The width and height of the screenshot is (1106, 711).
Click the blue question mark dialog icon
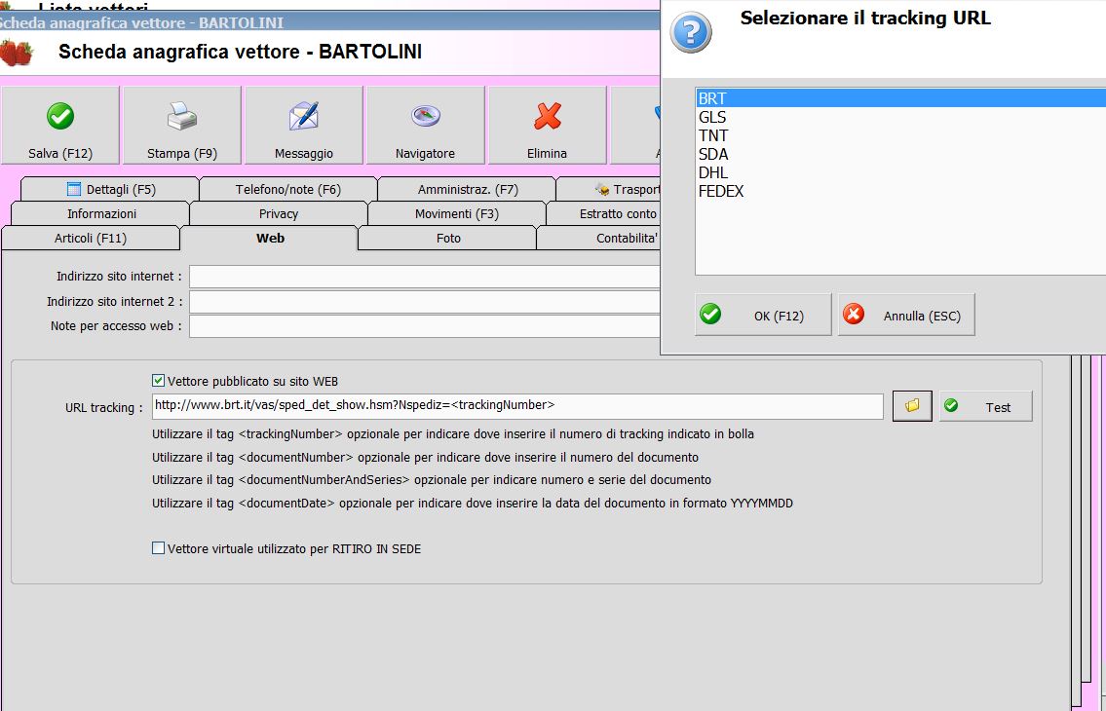click(x=691, y=32)
